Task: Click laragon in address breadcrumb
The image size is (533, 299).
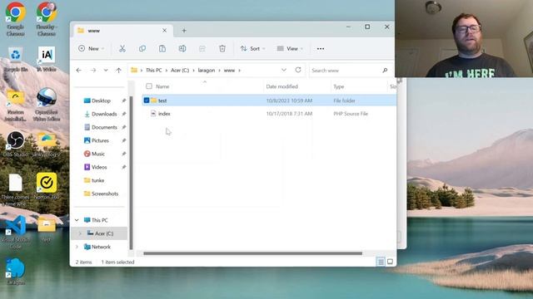Action: [x=207, y=70]
